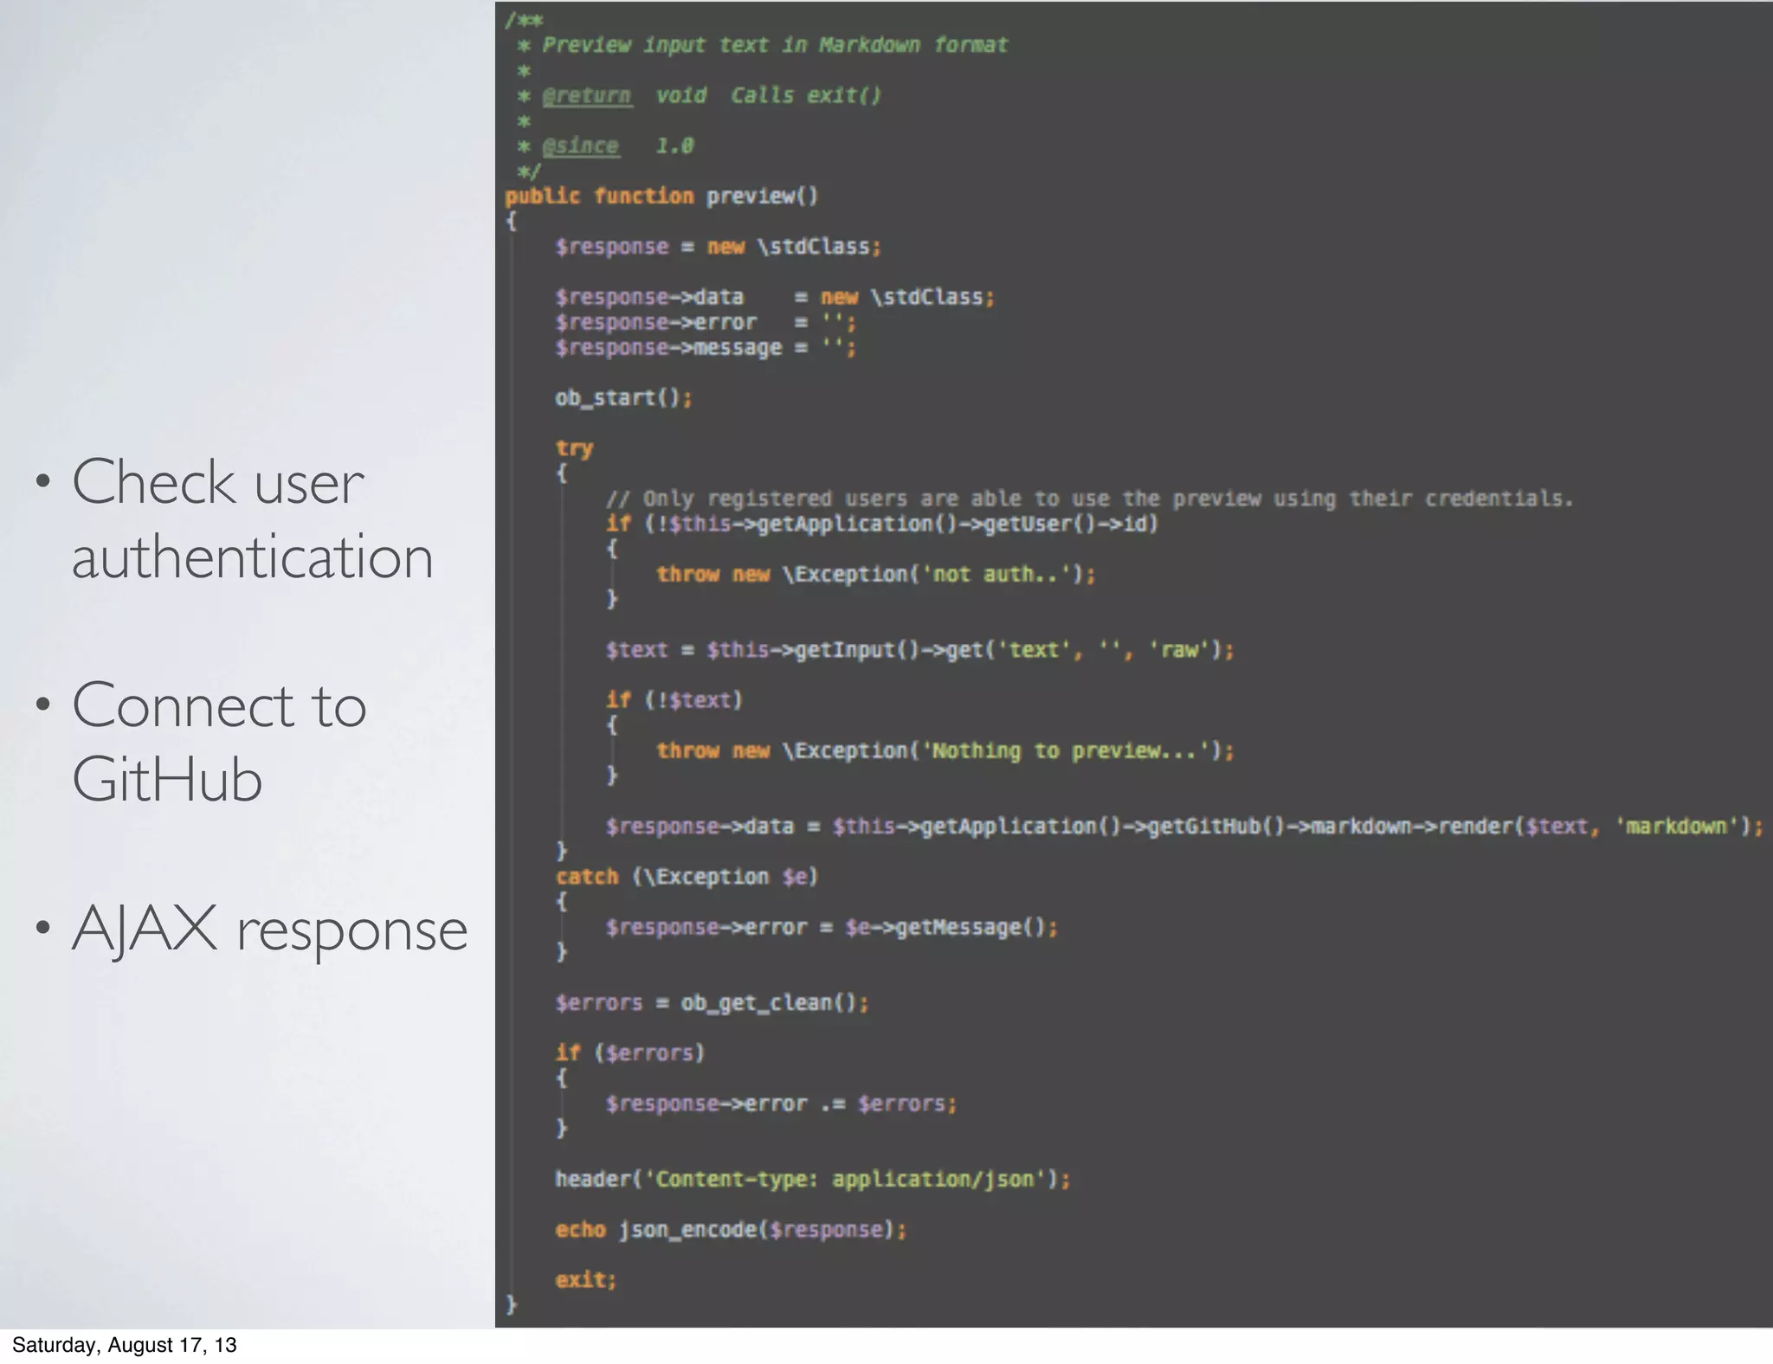Click the '$response->error = '';' assignment line
1773x1364 pixels.
(x=706, y=322)
